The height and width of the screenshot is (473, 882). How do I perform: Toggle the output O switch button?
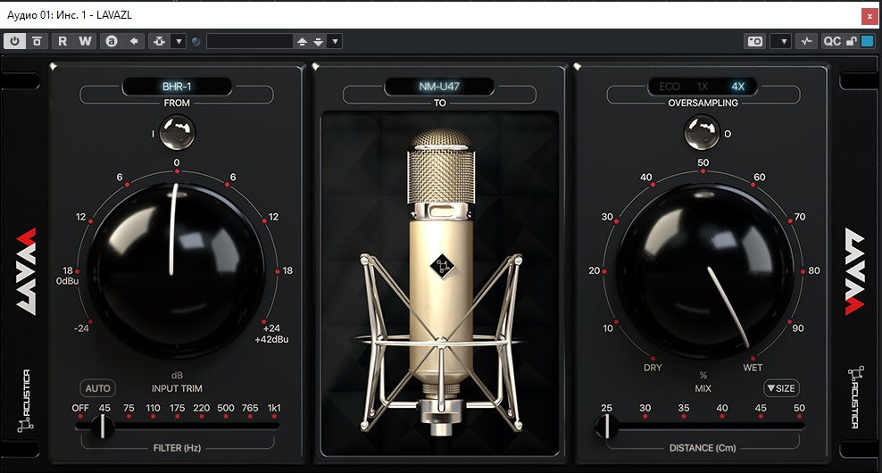coord(702,133)
